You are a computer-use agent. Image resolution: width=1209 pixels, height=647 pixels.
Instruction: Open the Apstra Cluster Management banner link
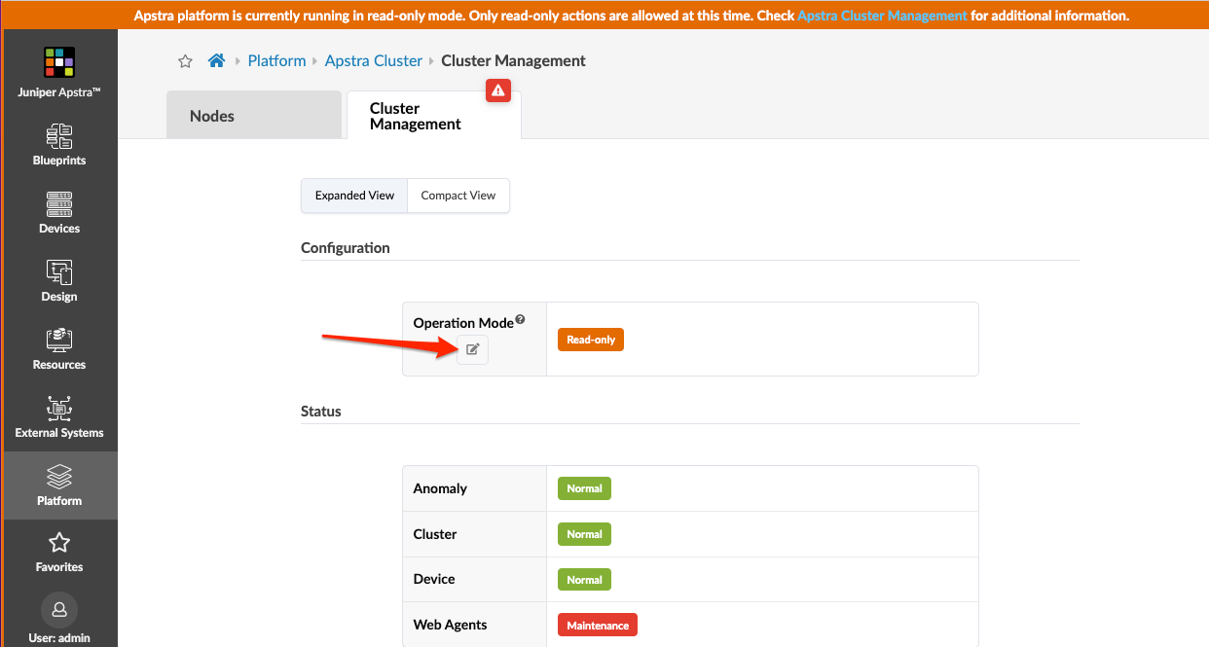882,17
